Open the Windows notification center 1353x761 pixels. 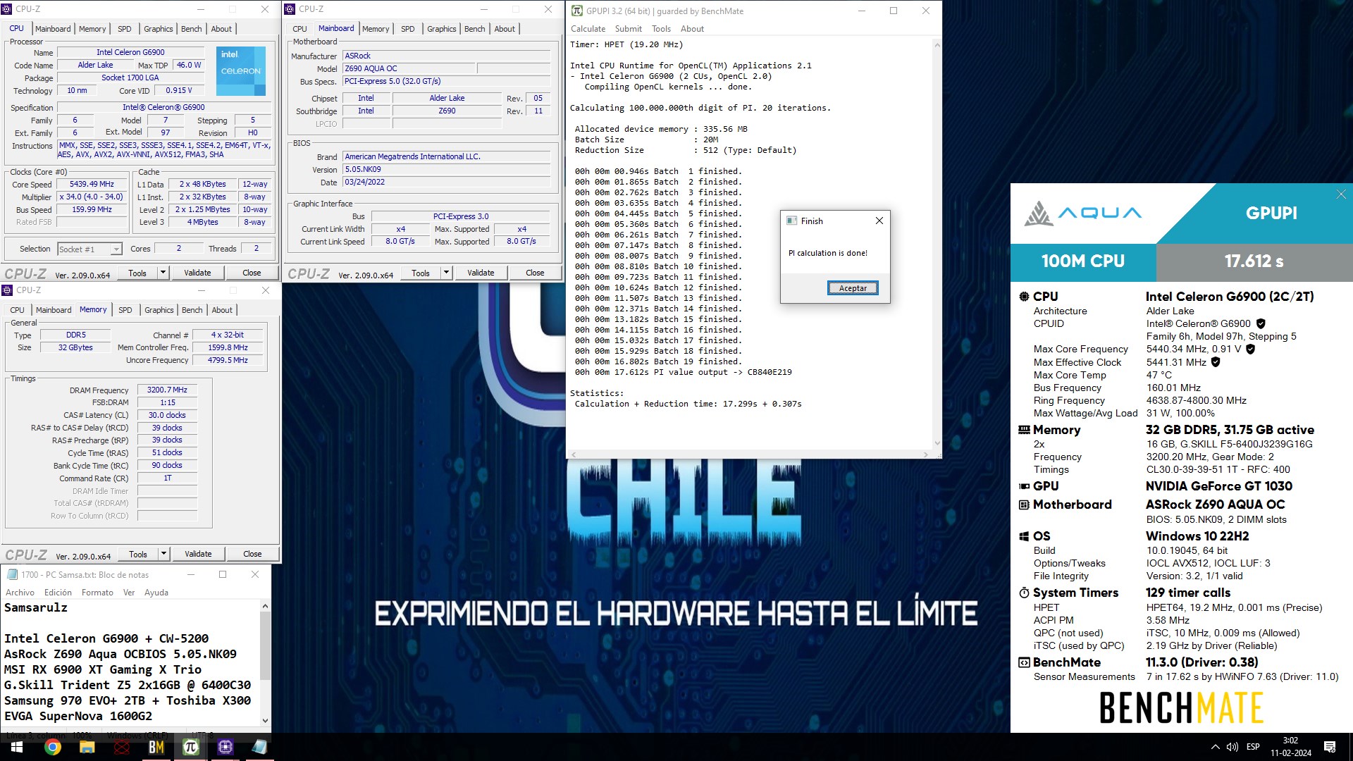(1330, 747)
